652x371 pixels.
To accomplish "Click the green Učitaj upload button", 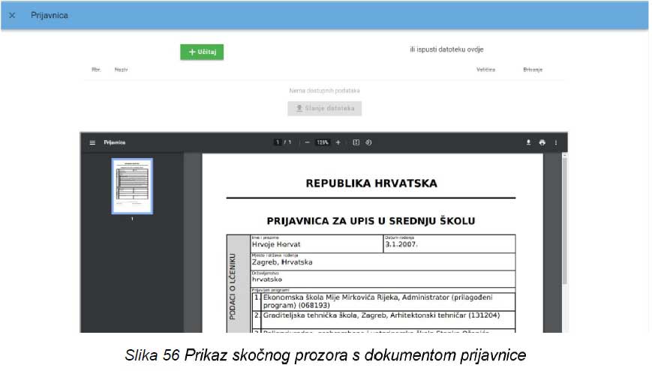I will 202,52.
